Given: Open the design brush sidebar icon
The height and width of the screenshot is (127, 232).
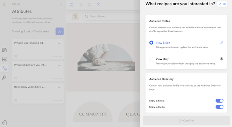Looking at the screenshot, I should [x=4, y=77].
